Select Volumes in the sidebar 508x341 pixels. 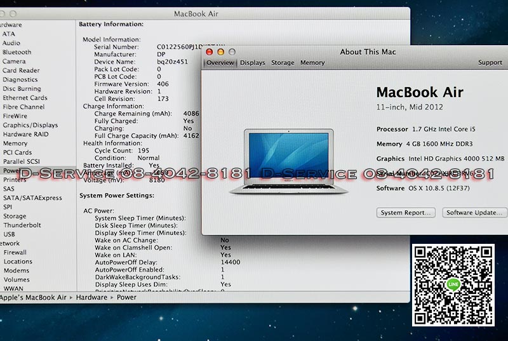pos(17,279)
